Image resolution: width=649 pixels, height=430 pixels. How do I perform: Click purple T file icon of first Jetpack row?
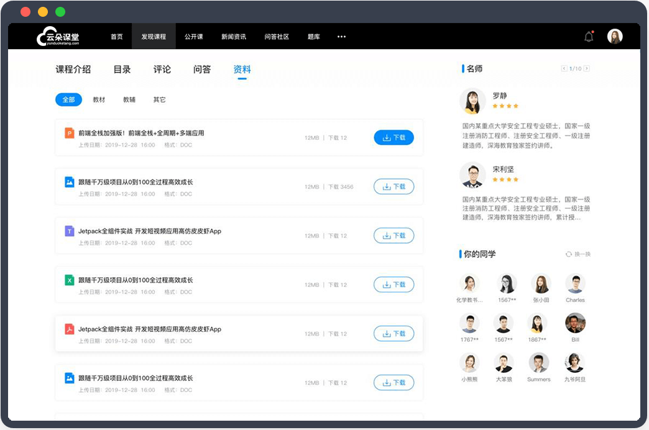pos(70,231)
